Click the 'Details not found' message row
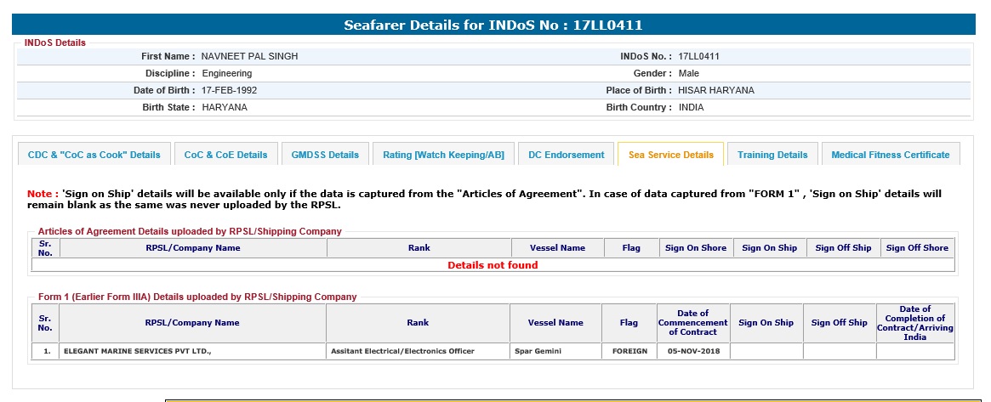Image resolution: width=991 pixels, height=402 pixels. tap(493, 265)
